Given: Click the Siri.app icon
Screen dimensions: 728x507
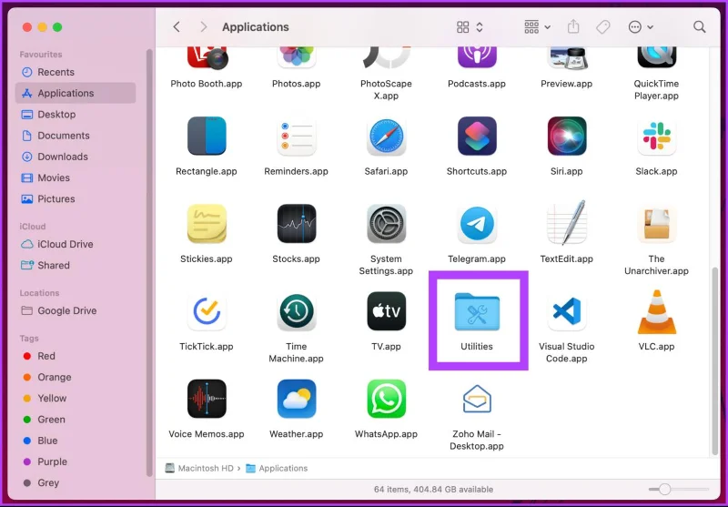Looking at the screenshot, I should tap(566, 136).
